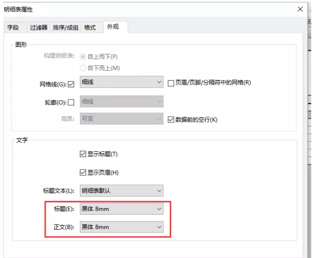Select the 自上而下(P) radio button
318x258 pixels.
point(83,57)
